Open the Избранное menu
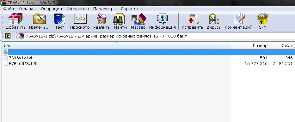The width and height of the screenshot is (295, 122). pos(77,9)
